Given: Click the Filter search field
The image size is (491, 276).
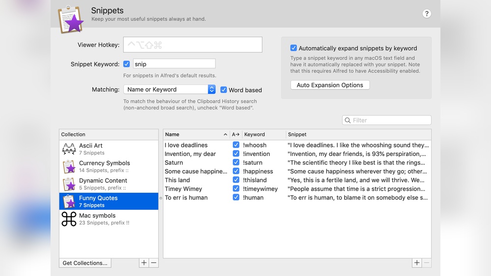Looking at the screenshot, I should point(387,120).
